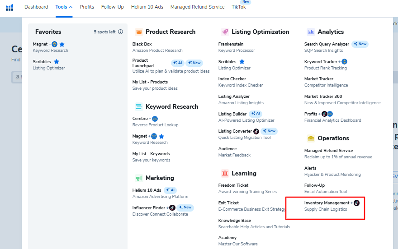Open Profits in top navigation
398x249 pixels.
click(x=87, y=7)
